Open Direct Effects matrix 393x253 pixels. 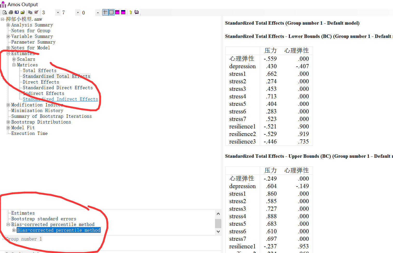41,82
